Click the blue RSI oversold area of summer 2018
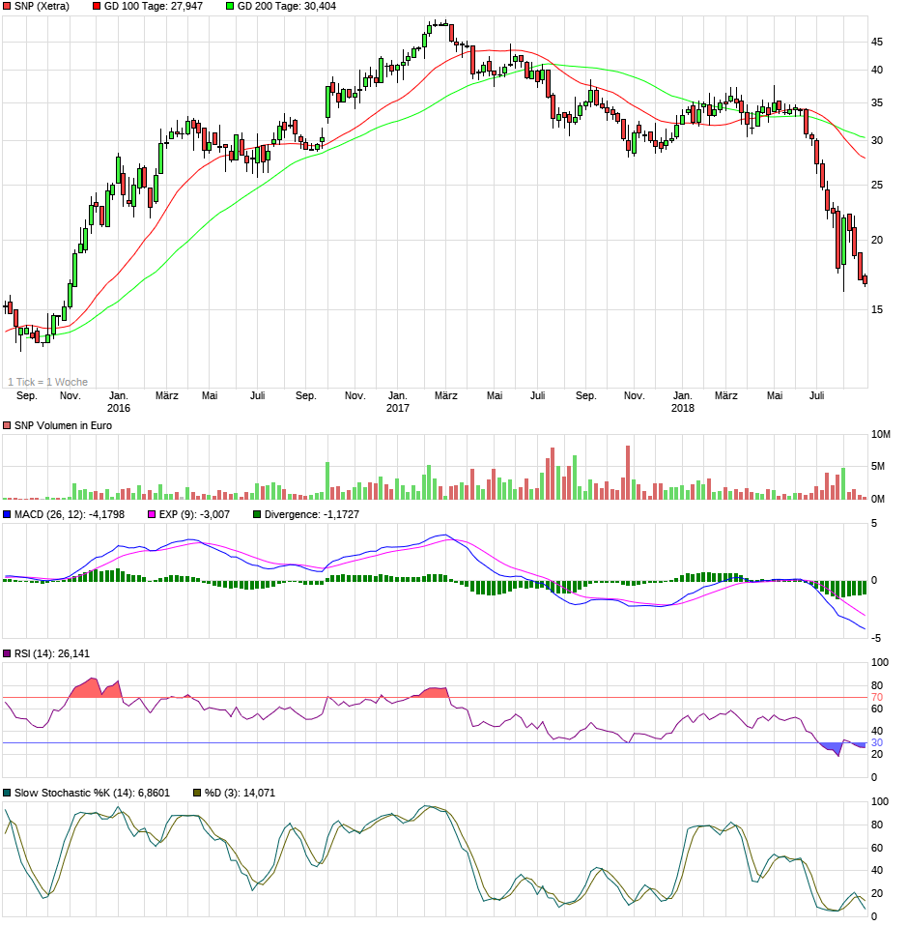This screenshot has height=926, width=908. [833, 748]
